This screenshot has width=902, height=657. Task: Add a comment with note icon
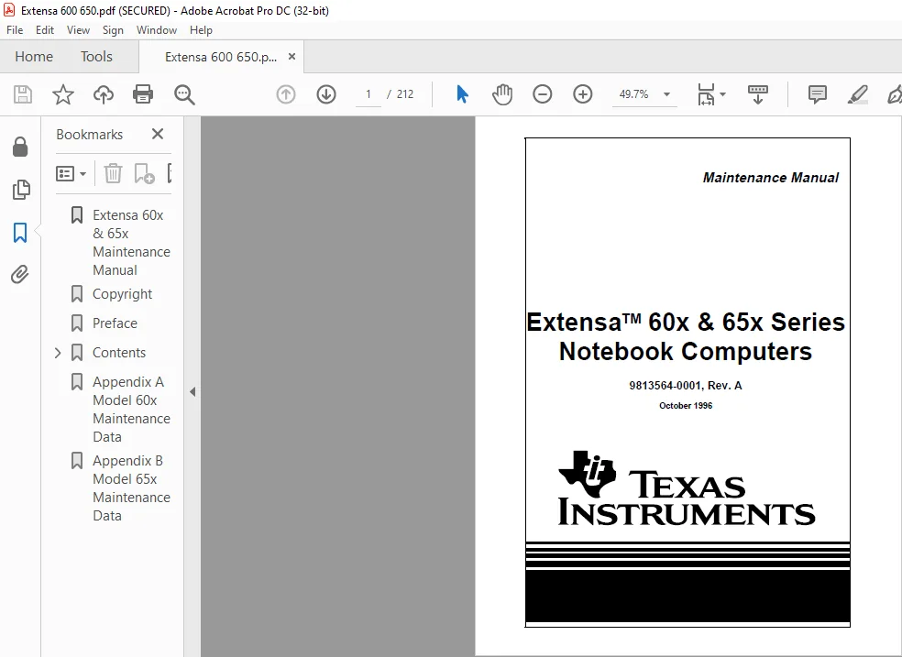818,94
